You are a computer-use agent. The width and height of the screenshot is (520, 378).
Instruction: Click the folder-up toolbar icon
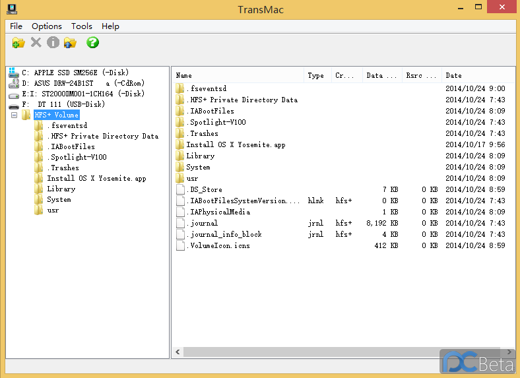[70, 43]
